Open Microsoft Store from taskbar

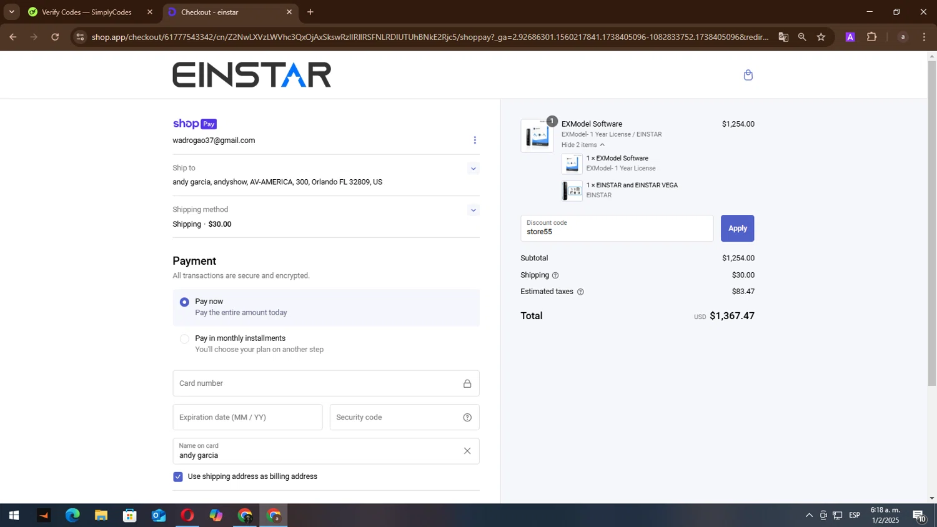[x=130, y=516]
